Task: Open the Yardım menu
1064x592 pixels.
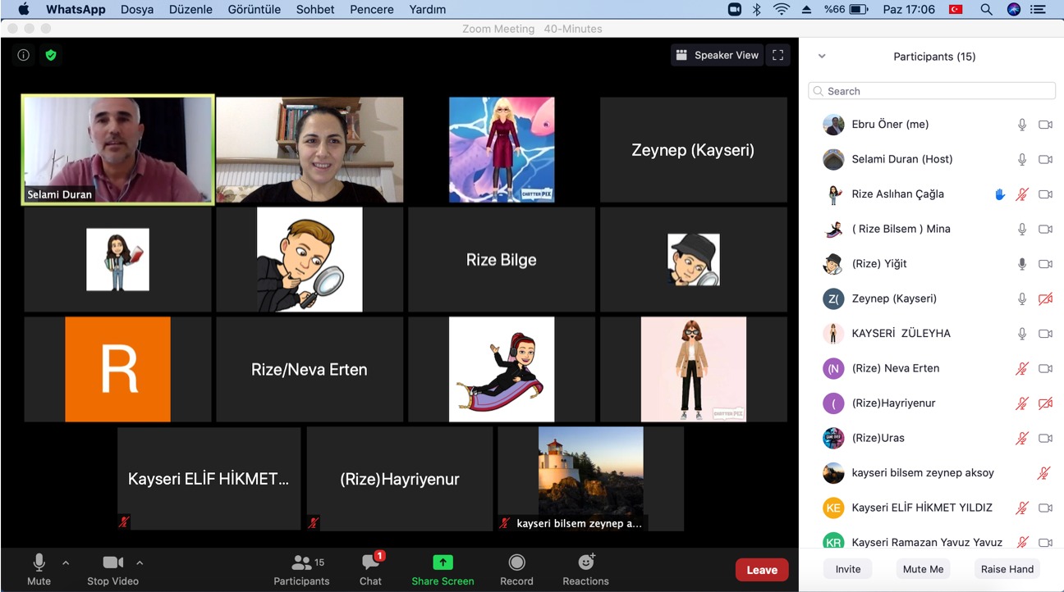Action: point(427,10)
